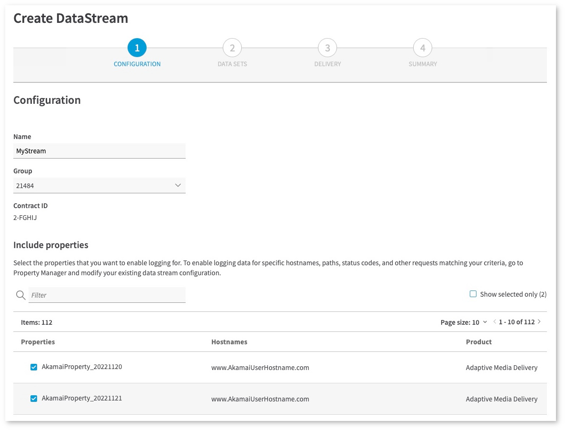Uncheck AkamaiProperty_20221120 checkbox
565x430 pixels.
(x=34, y=367)
